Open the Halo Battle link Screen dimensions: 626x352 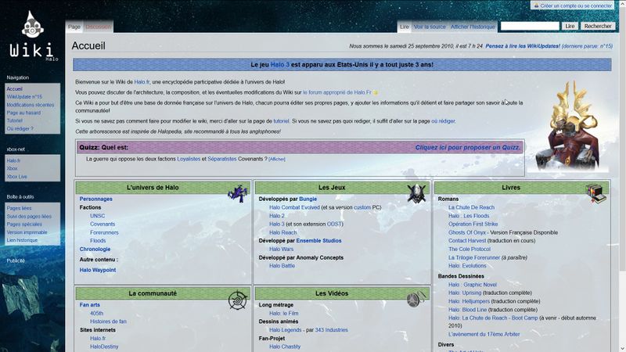click(282, 266)
